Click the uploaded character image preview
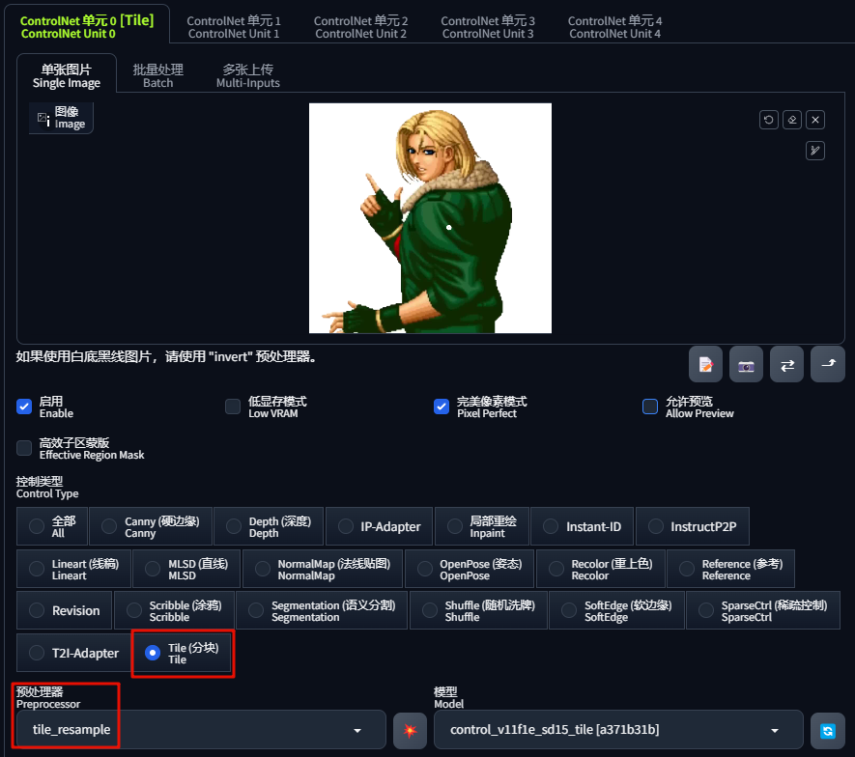 pyautogui.click(x=430, y=218)
